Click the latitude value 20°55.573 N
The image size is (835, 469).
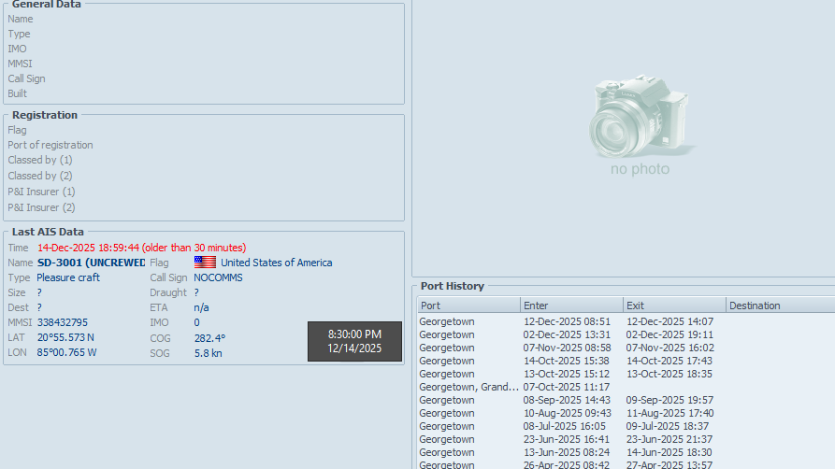tap(65, 337)
